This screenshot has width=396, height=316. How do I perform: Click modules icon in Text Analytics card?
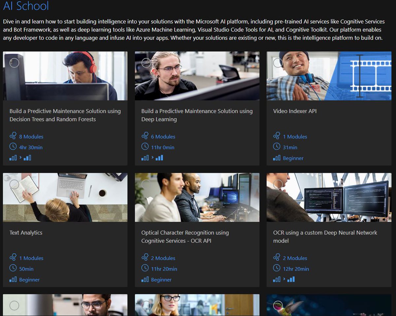tap(13, 257)
